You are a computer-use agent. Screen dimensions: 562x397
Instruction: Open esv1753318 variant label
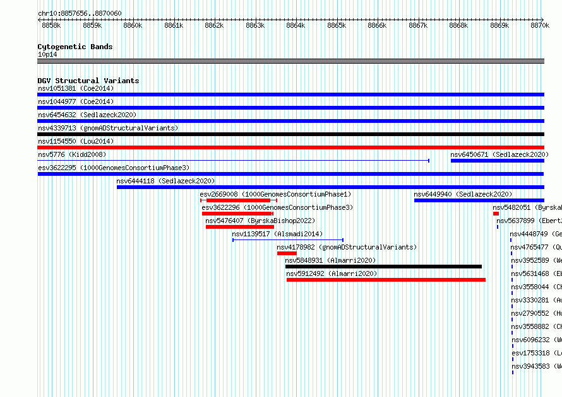pyautogui.click(x=537, y=353)
